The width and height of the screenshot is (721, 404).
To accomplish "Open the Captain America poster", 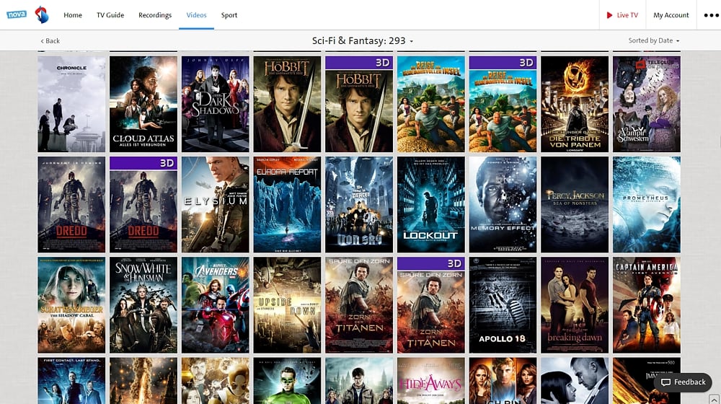I will (647, 304).
